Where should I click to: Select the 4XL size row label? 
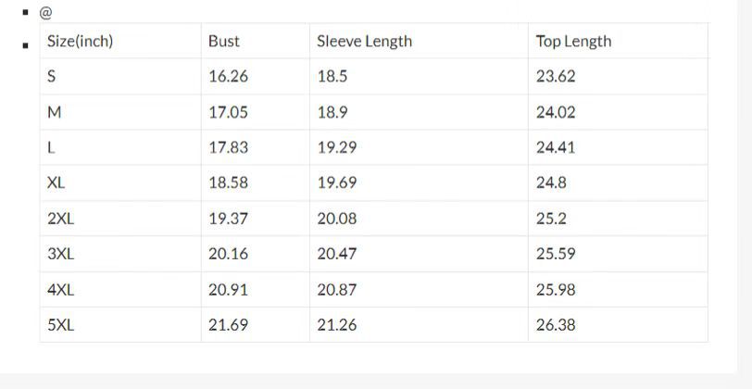tap(60, 290)
